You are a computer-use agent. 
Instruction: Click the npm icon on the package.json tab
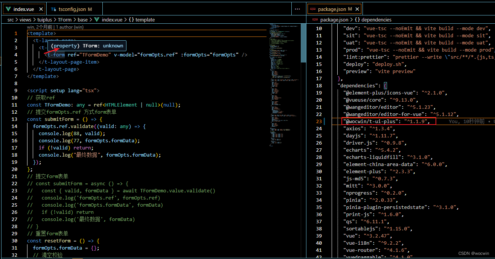click(313, 9)
